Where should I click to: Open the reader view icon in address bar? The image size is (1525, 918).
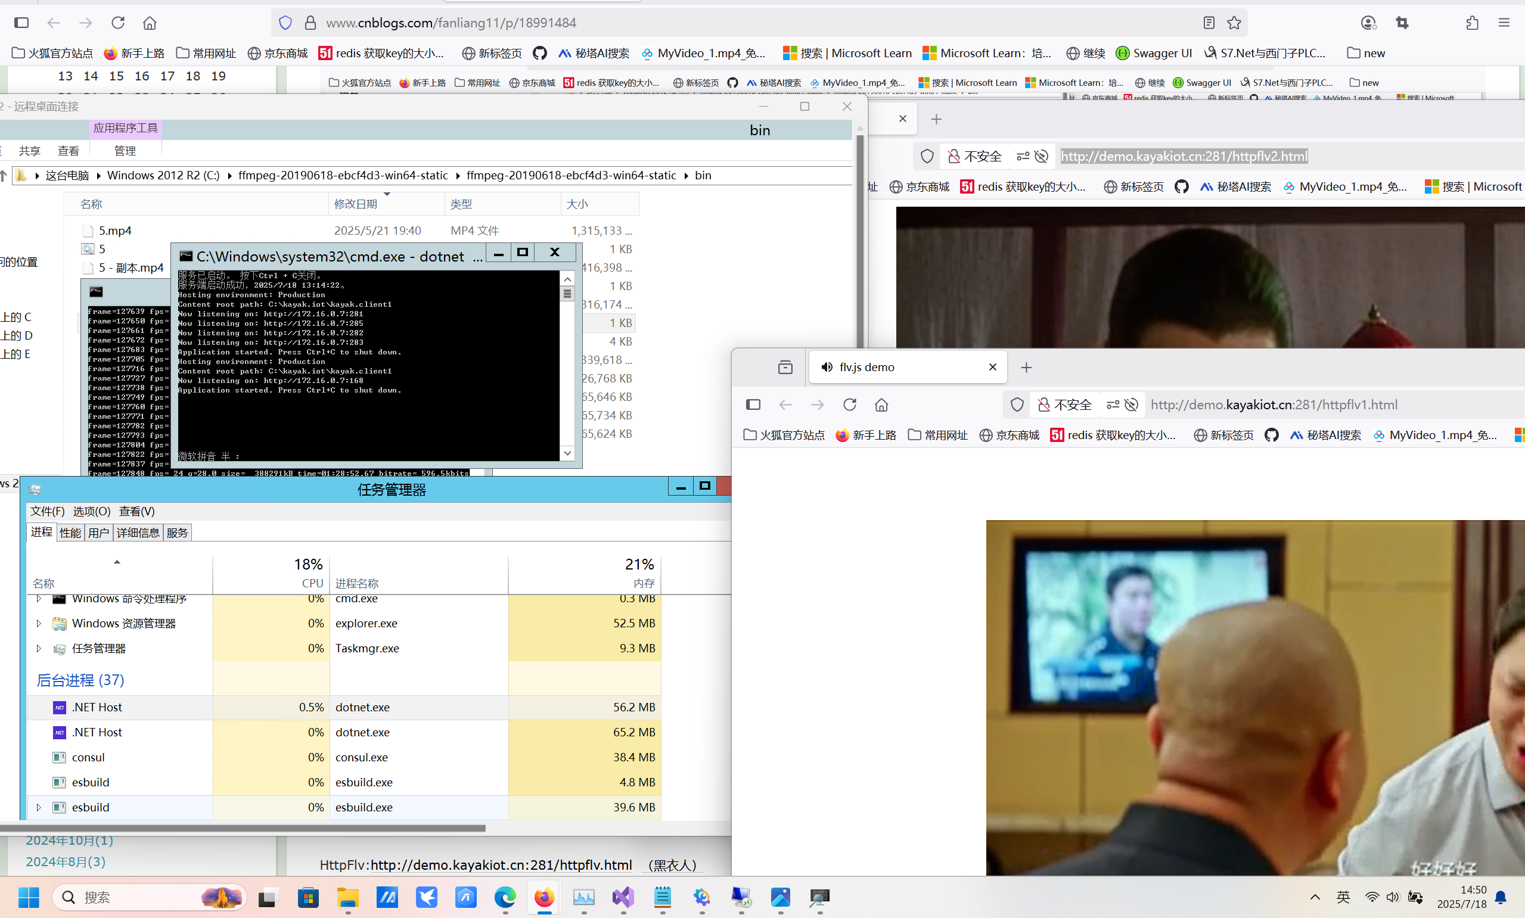tap(1209, 23)
